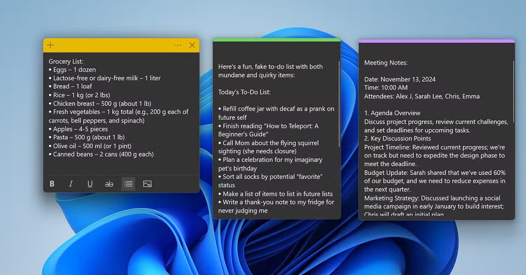This screenshot has width=526, height=275.
Task: Click the add image icon
Action: click(147, 184)
